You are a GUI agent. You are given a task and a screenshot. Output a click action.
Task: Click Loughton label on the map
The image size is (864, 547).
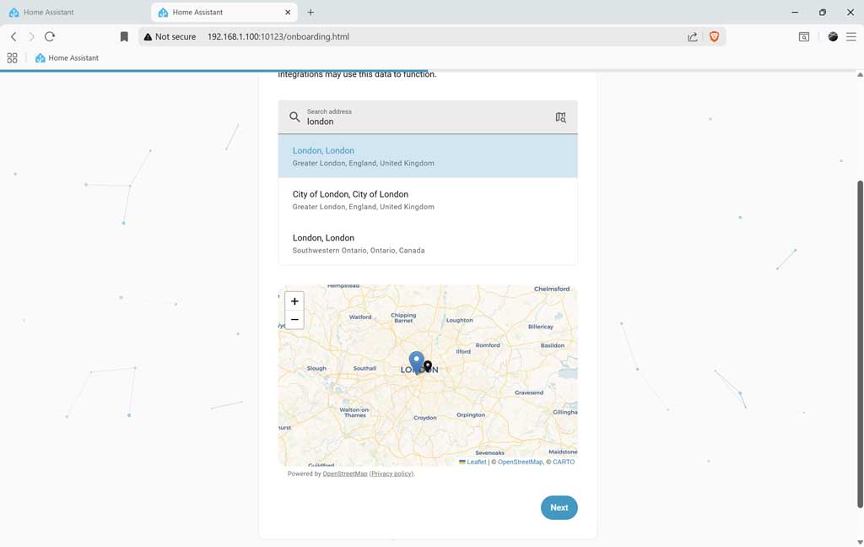pos(460,321)
